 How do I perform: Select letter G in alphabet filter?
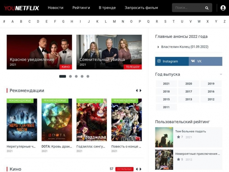point(63,21)
